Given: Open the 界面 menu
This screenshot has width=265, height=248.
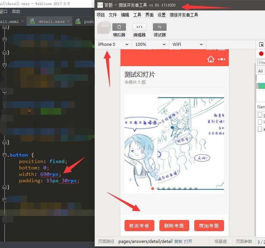Looking at the screenshot, I should (149, 15).
